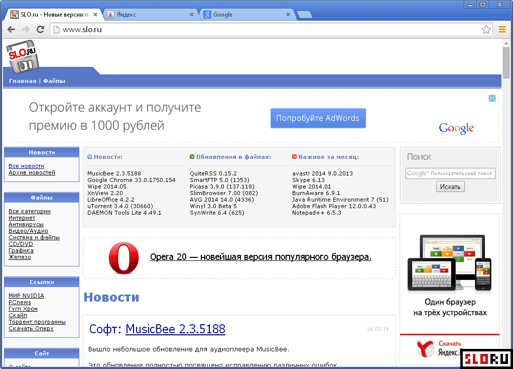Click the Yandex browser Y logo

(425, 348)
